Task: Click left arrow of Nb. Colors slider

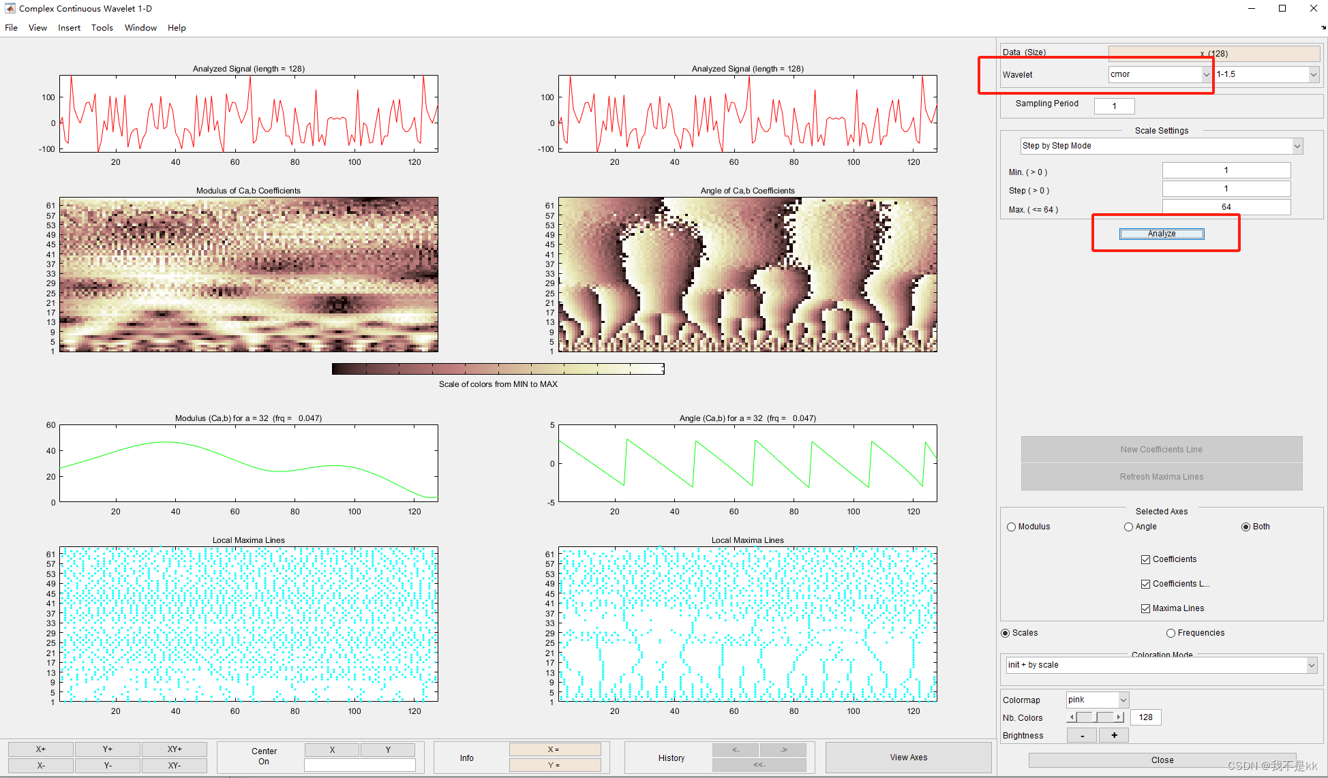Action: (1072, 717)
